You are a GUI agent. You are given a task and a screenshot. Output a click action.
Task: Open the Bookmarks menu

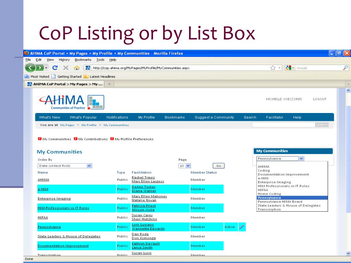[x=83, y=60]
